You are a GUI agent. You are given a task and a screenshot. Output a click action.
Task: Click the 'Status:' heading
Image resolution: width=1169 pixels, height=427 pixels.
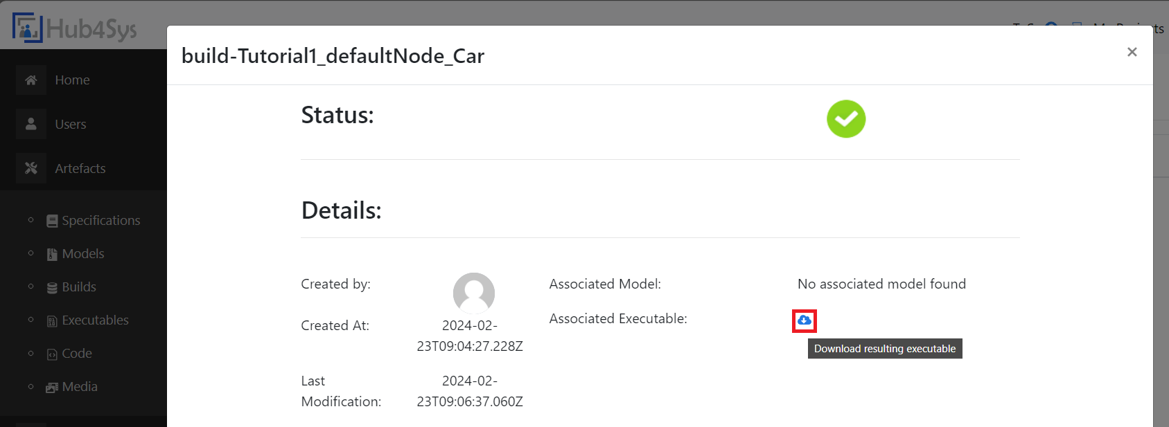tap(337, 115)
